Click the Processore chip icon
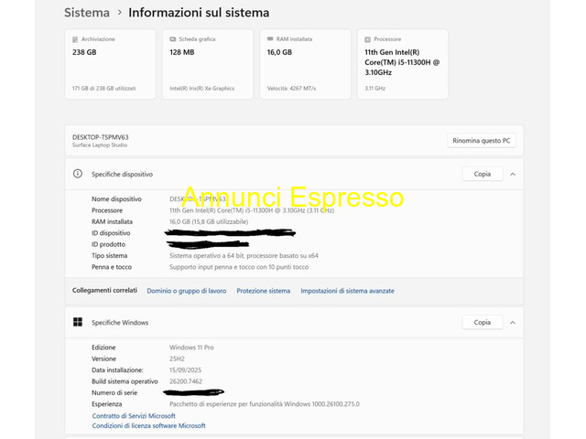 tap(367, 40)
